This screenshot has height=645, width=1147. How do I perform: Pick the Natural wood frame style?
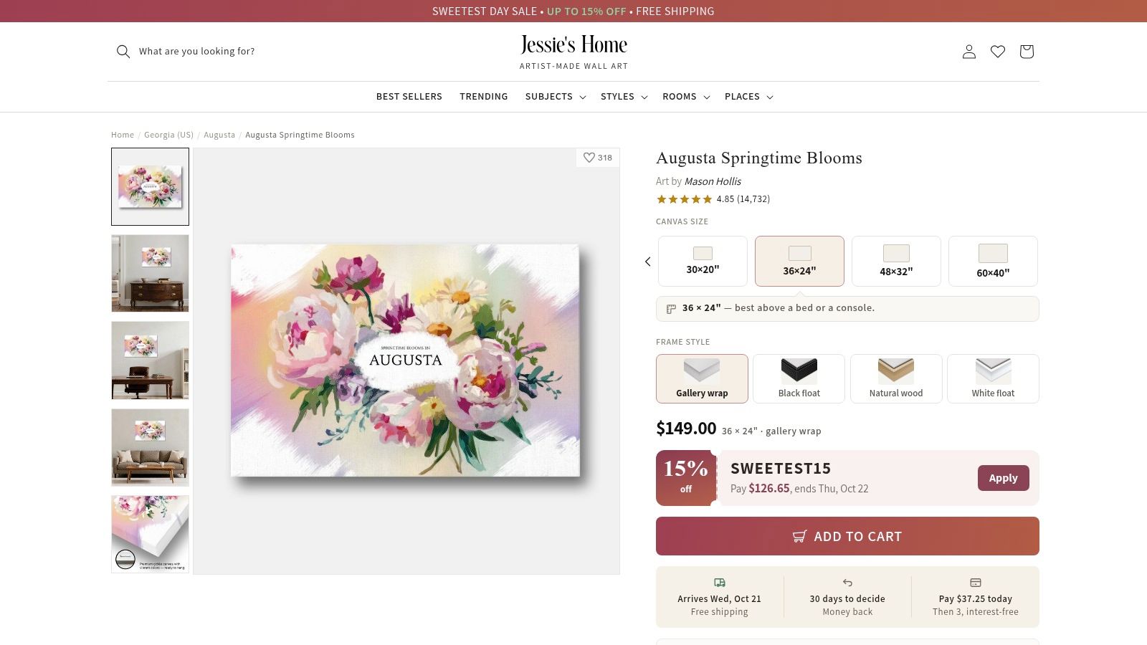pos(896,379)
